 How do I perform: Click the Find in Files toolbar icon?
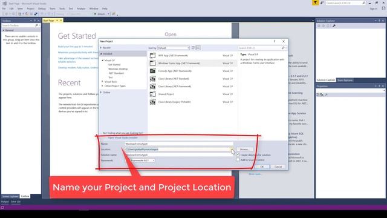tap(114, 14)
